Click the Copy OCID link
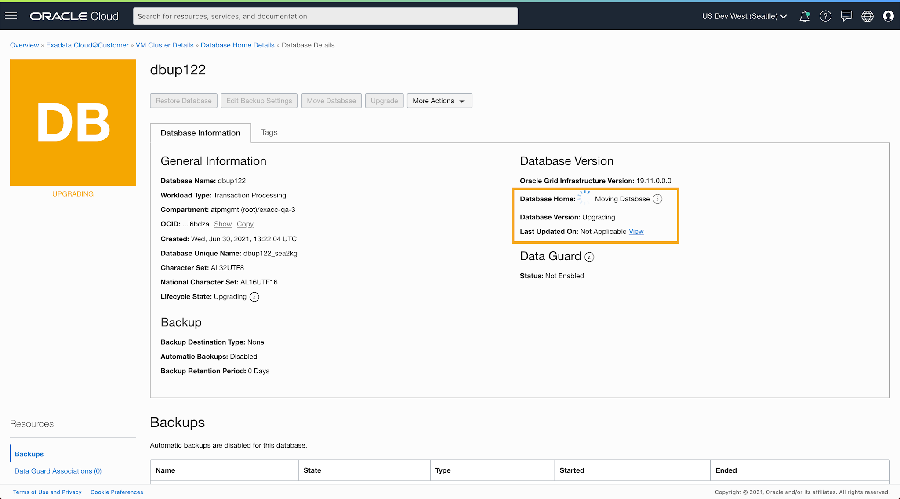The height and width of the screenshot is (499, 900). click(245, 224)
